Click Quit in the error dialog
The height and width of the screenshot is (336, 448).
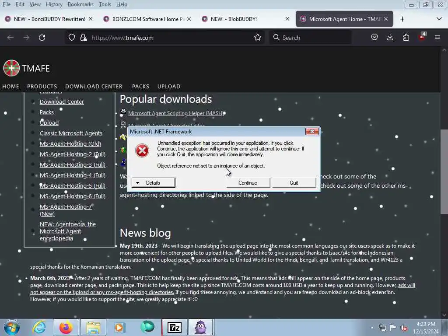(294, 182)
